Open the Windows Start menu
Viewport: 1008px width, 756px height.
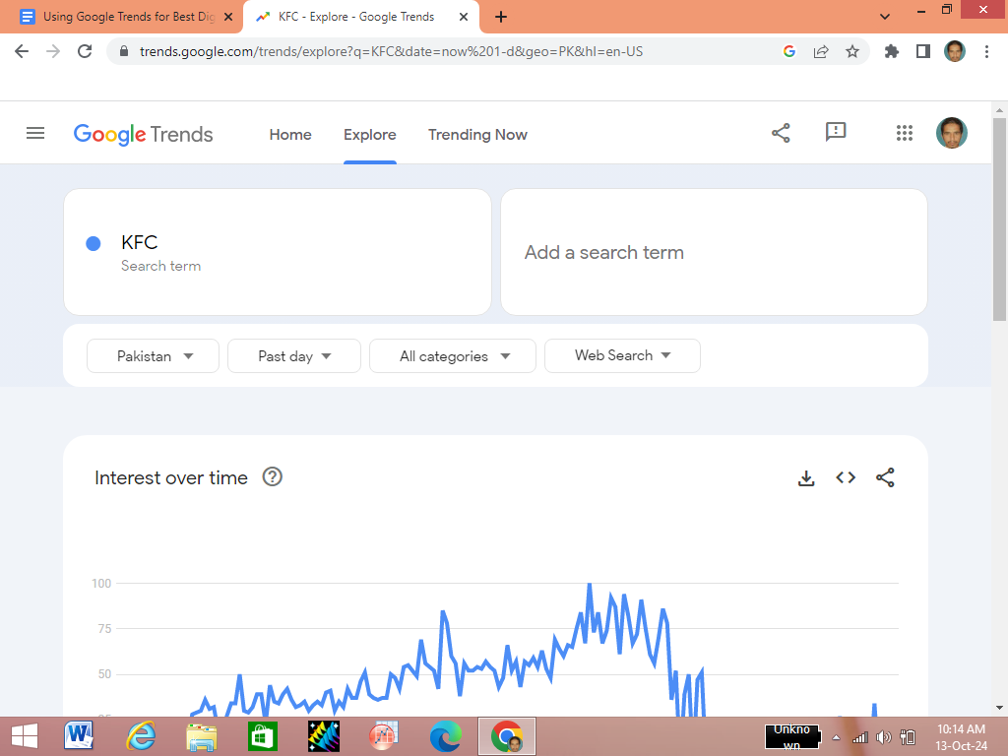[24, 736]
